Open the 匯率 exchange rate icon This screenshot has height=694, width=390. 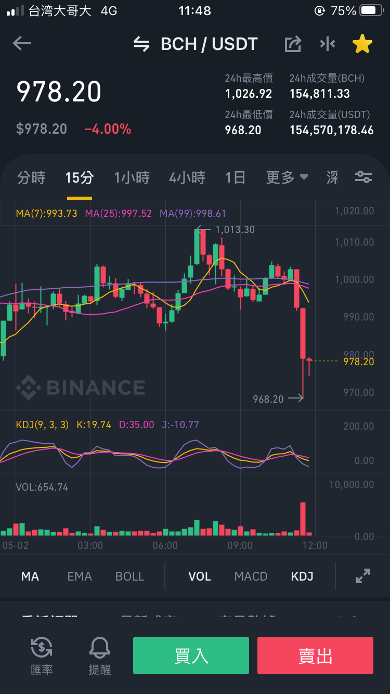[42, 656]
